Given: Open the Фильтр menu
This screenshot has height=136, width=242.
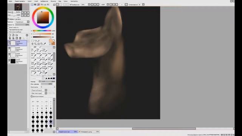Looking at the screenshot, I should click(x=53, y=1).
